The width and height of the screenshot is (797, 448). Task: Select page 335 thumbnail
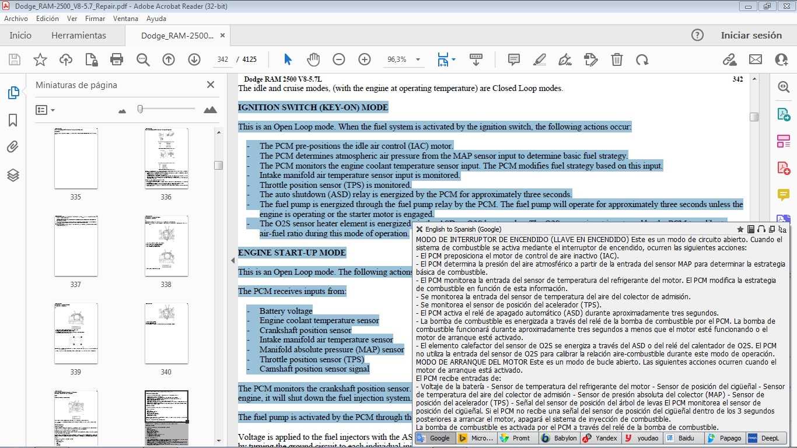(76, 159)
